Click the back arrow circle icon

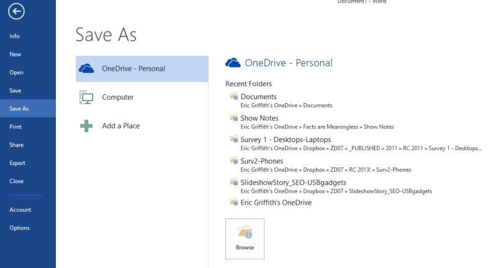point(16,12)
